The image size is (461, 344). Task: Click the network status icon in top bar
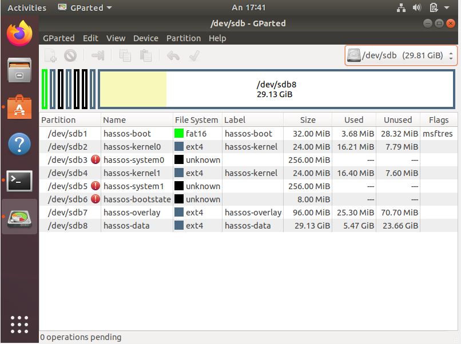[x=401, y=7]
